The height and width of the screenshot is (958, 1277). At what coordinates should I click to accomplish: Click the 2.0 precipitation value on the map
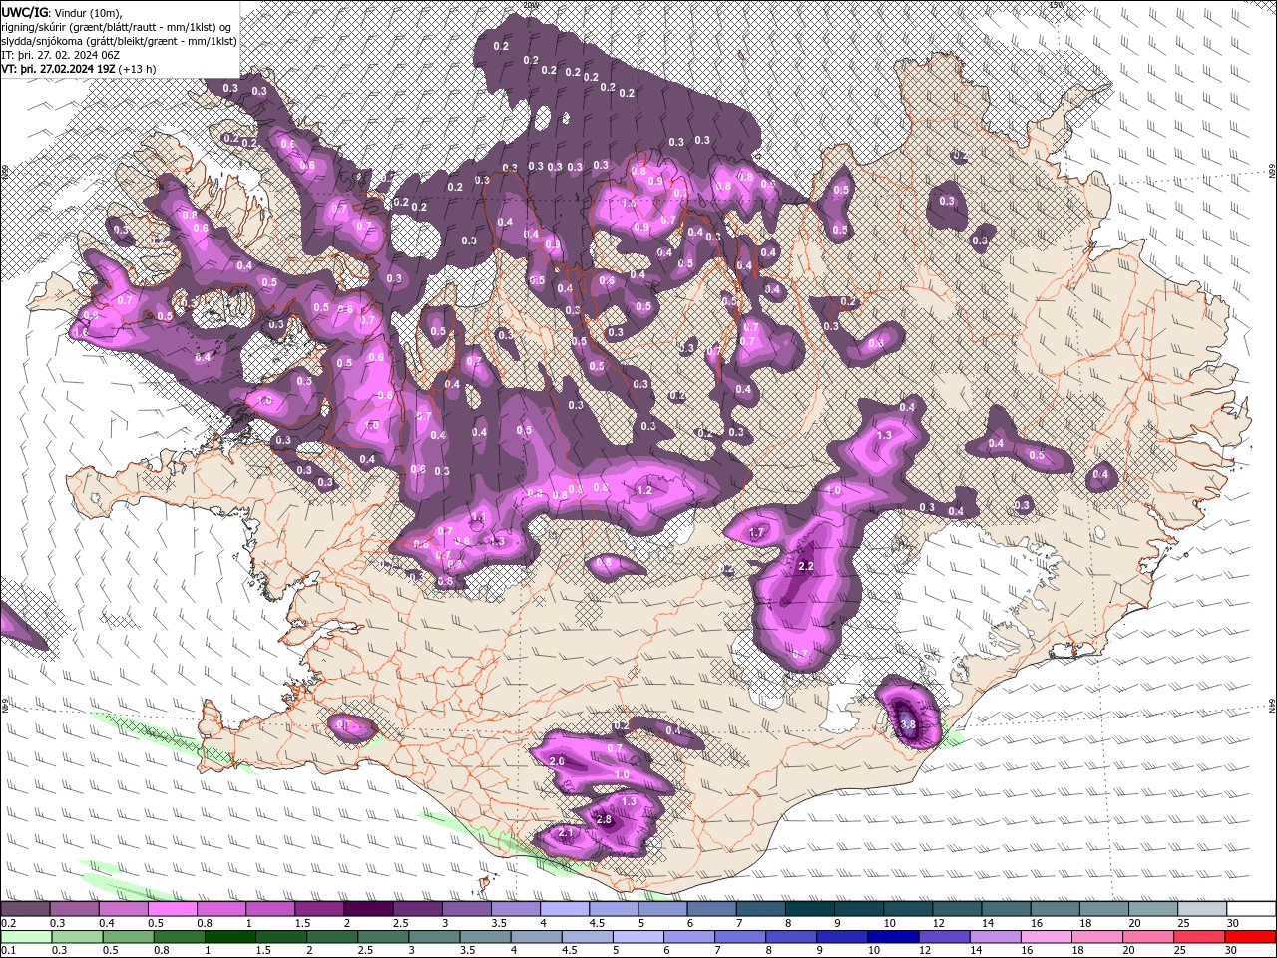(557, 761)
